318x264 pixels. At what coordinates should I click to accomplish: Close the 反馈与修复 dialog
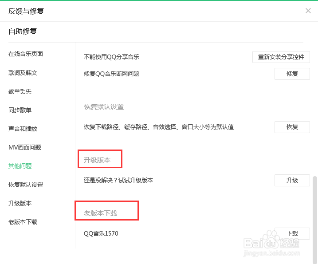coord(308,11)
